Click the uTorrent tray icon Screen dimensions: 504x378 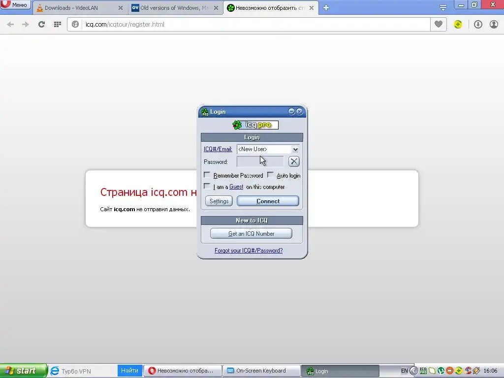click(441, 371)
